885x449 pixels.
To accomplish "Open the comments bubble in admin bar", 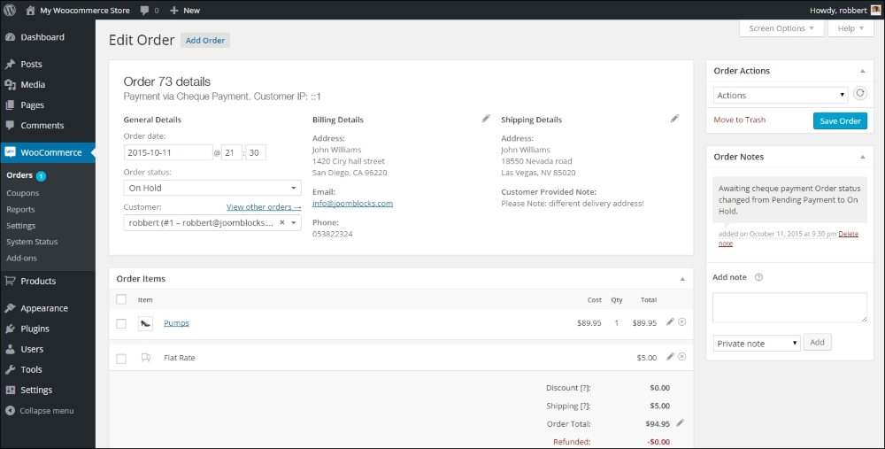I will [x=145, y=10].
